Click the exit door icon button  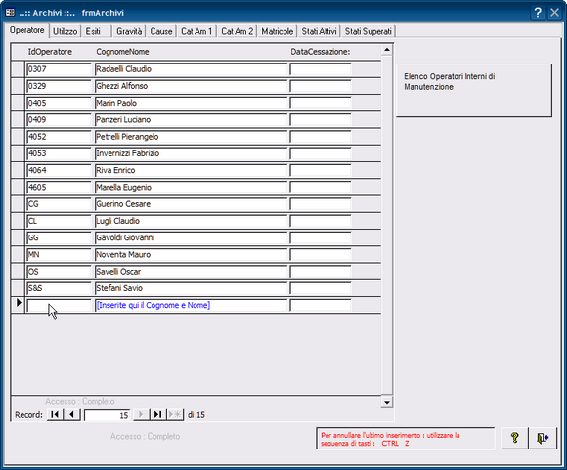(543, 438)
